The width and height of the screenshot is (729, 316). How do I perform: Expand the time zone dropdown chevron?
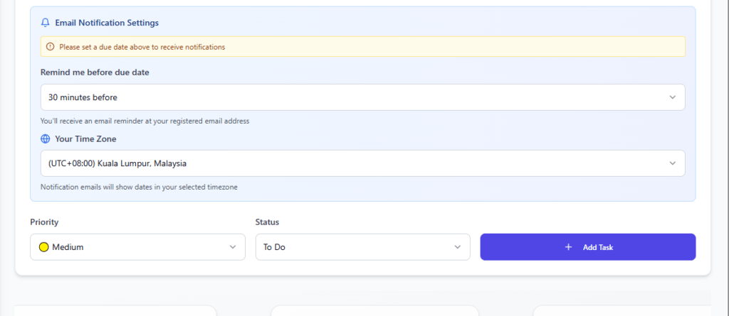(673, 163)
